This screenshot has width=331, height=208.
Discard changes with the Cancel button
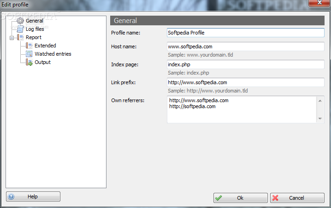click(x=297, y=198)
